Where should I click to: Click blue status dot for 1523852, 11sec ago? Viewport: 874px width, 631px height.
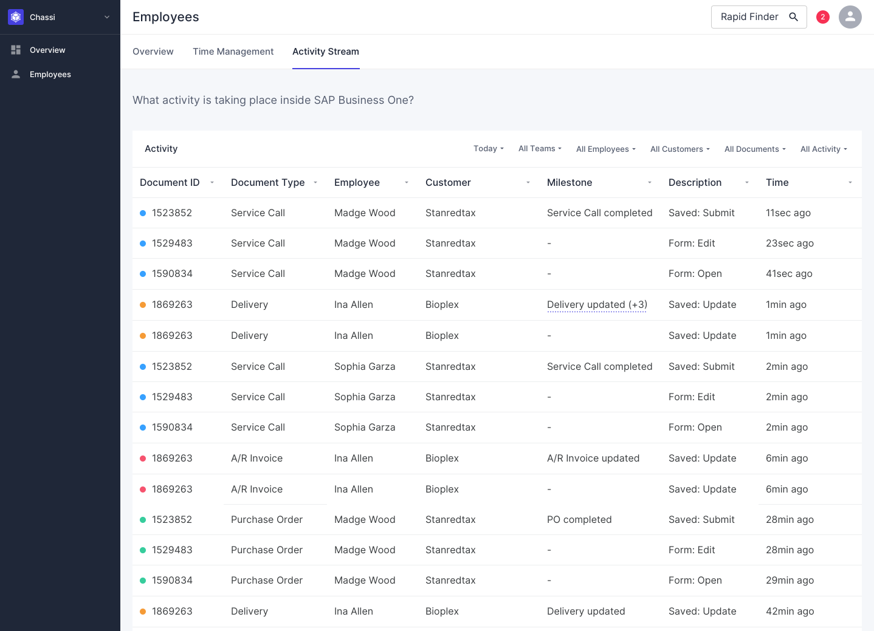(x=143, y=213)
